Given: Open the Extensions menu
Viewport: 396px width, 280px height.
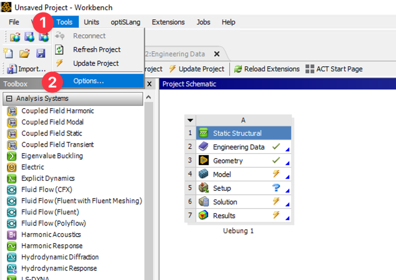Looking at the screenshot, I should point(168,22).
